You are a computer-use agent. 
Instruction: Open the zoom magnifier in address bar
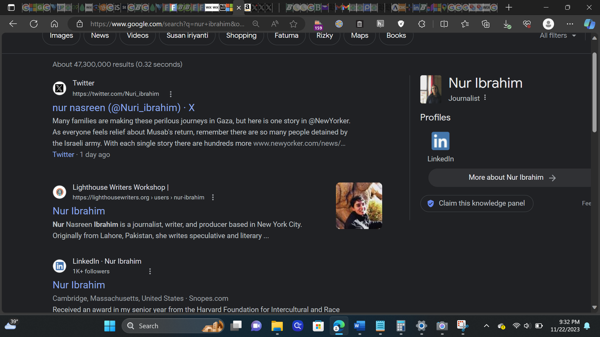coord(256,24)
